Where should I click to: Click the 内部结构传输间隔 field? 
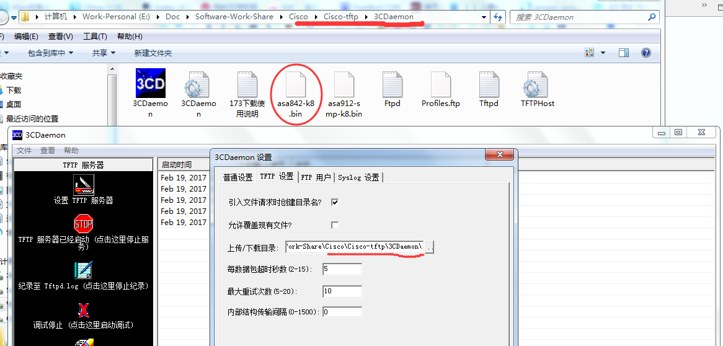coord(342,312)
